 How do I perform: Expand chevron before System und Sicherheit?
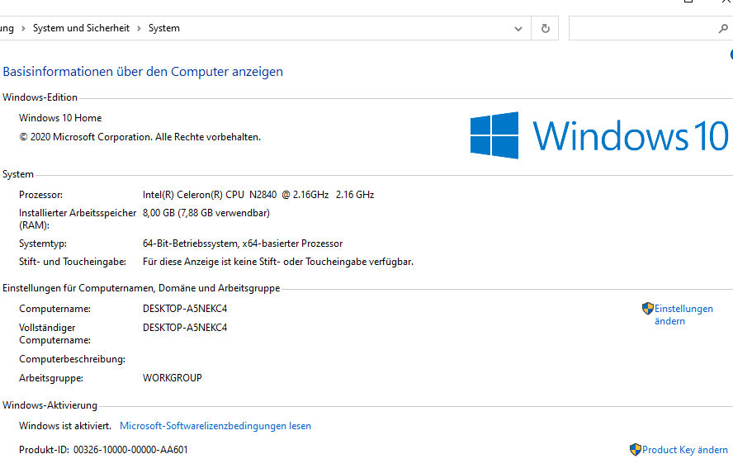click(23, 29)
